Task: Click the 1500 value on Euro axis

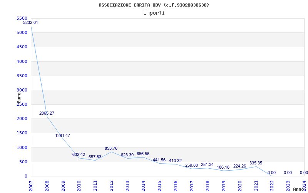Action: pyautogui.click(x=22, y=133)
